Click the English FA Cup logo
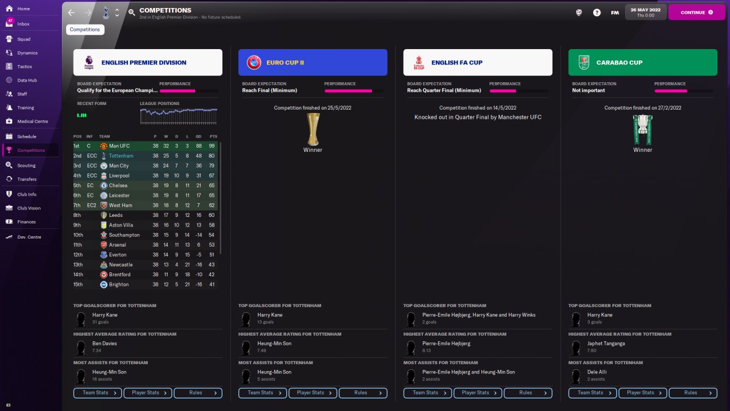Image resolution: width=730 pixels, height=411 pixels. [419, 62]
